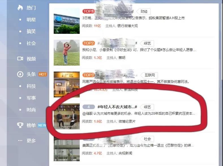The width and height of the screenshot is (223, 166).
Task: Open the three-dots 更多 icon
Action: click(20, 141)
